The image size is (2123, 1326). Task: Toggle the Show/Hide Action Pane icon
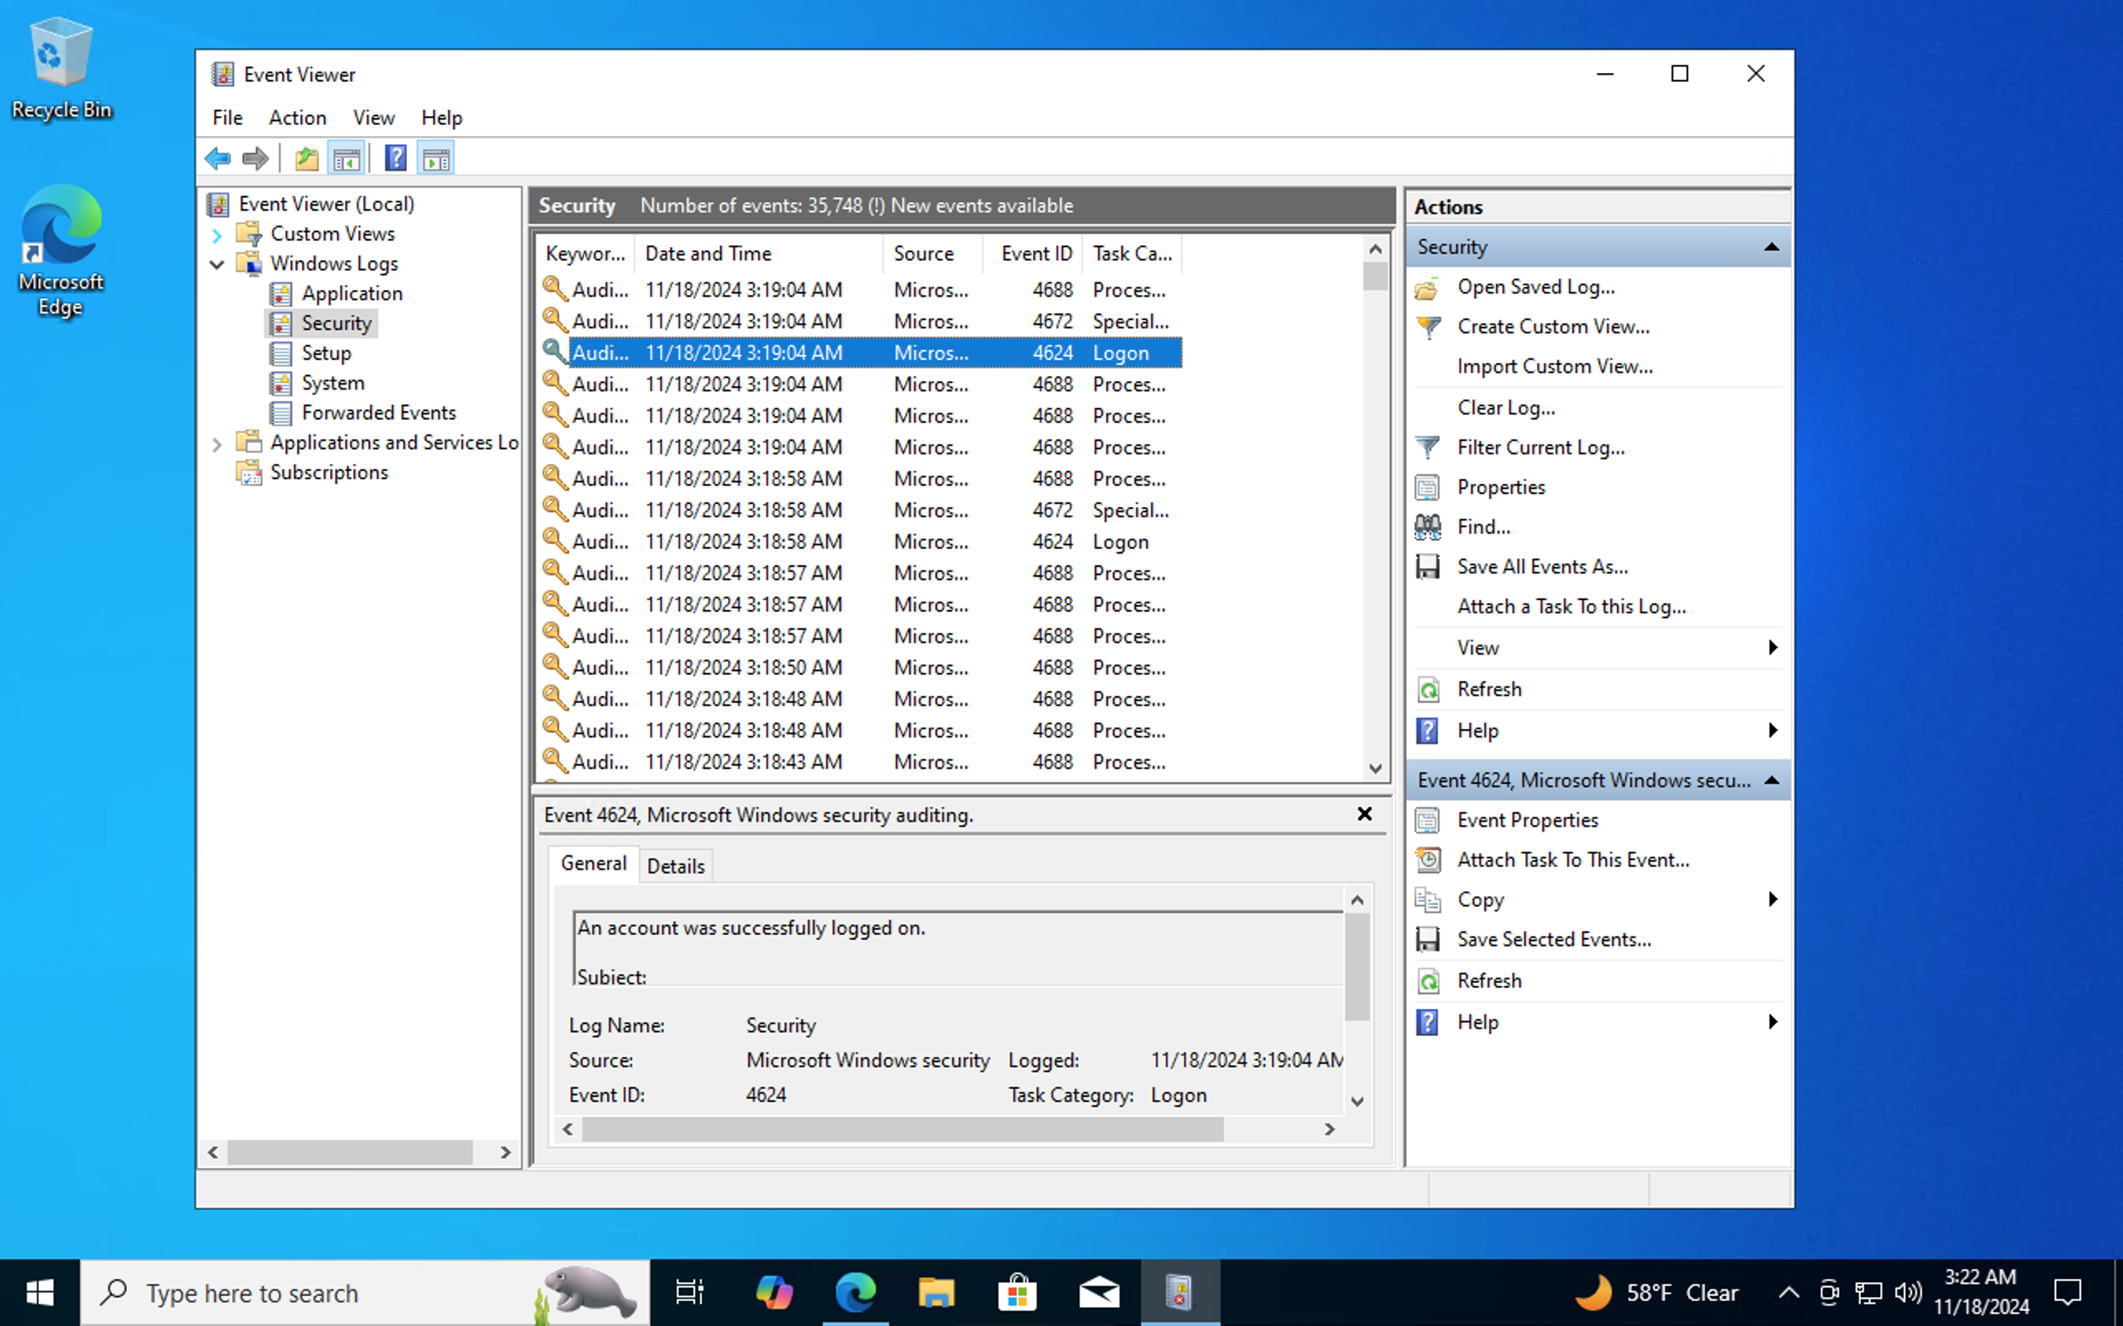click(x=436, y=159)
